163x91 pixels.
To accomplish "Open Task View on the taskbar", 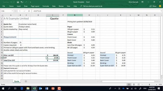I will pos(15,88).
